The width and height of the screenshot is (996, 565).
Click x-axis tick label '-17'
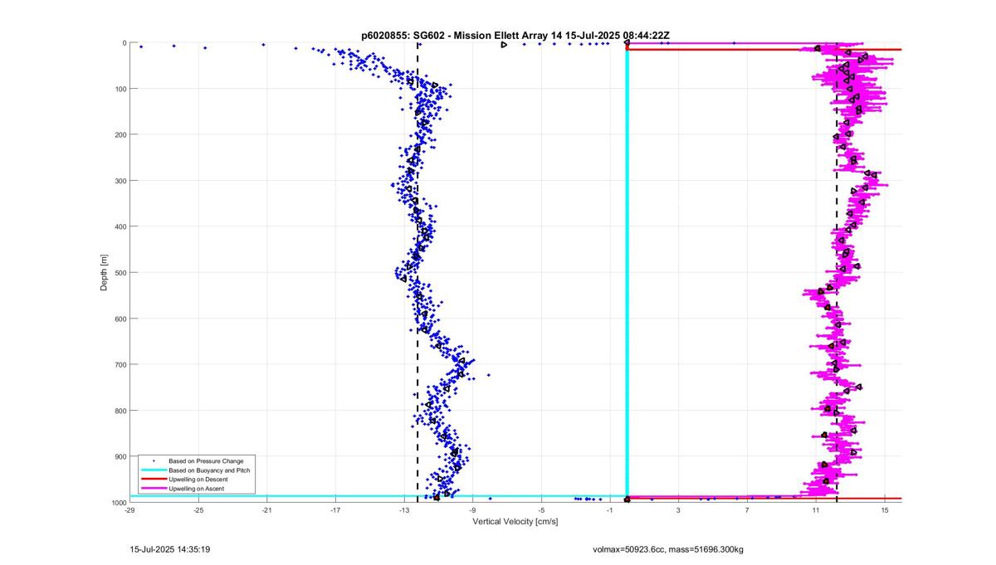335,510
